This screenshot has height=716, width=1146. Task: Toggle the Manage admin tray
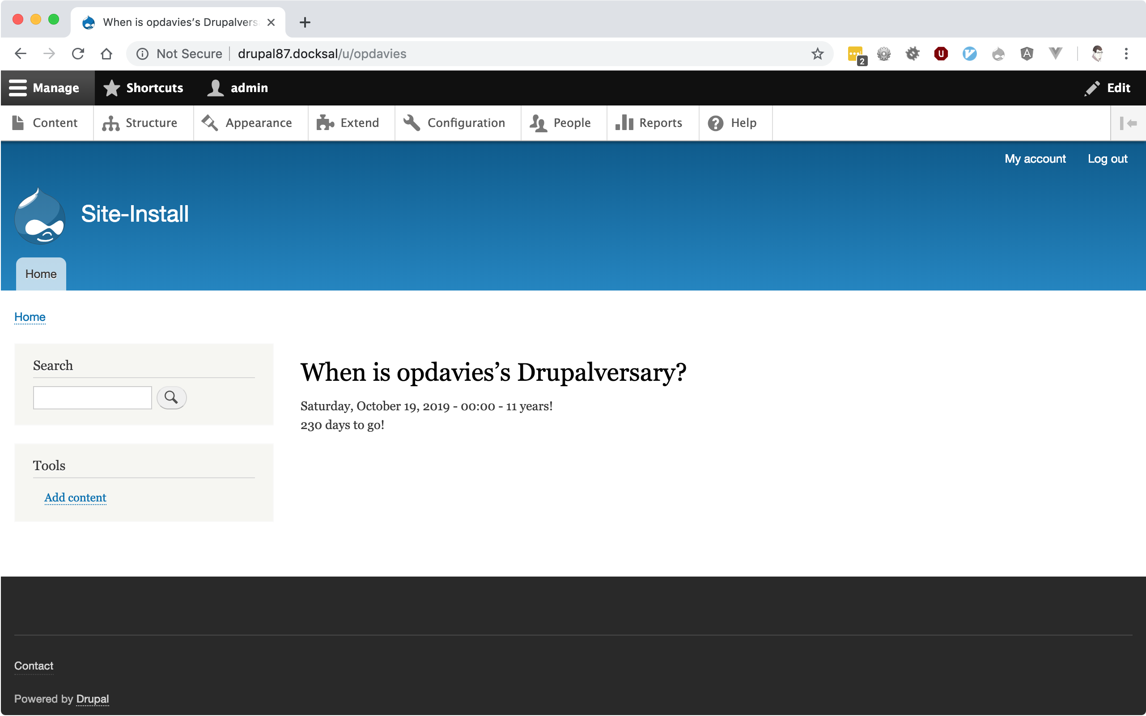click(x=45, y=88)
